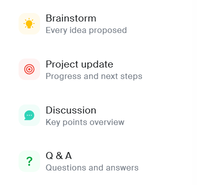Choose the Discussion template title
This screenshot has height=185, width=197.
(71, 110)
